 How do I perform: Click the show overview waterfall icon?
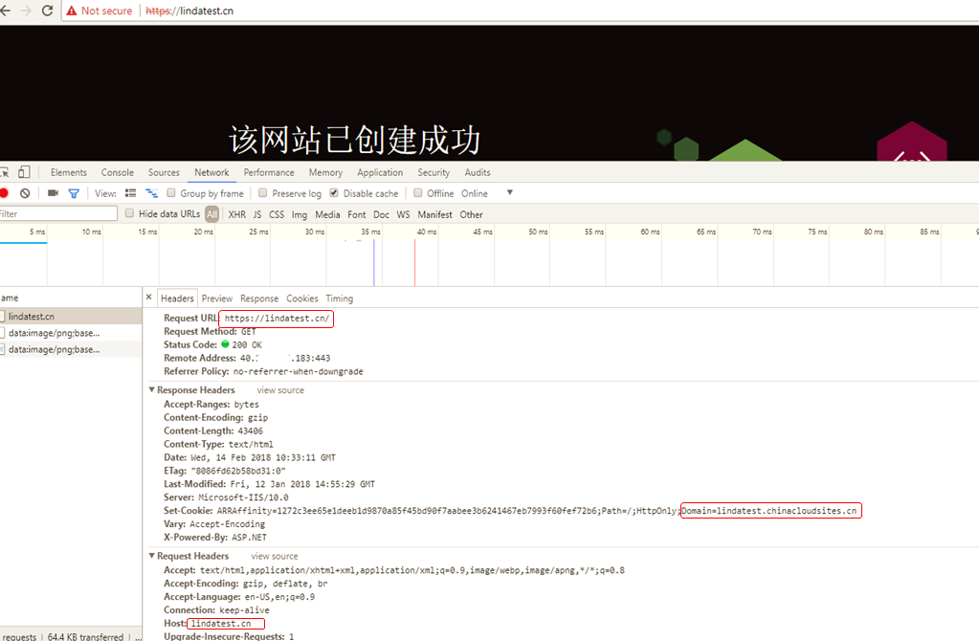click(x=151, y=193)
